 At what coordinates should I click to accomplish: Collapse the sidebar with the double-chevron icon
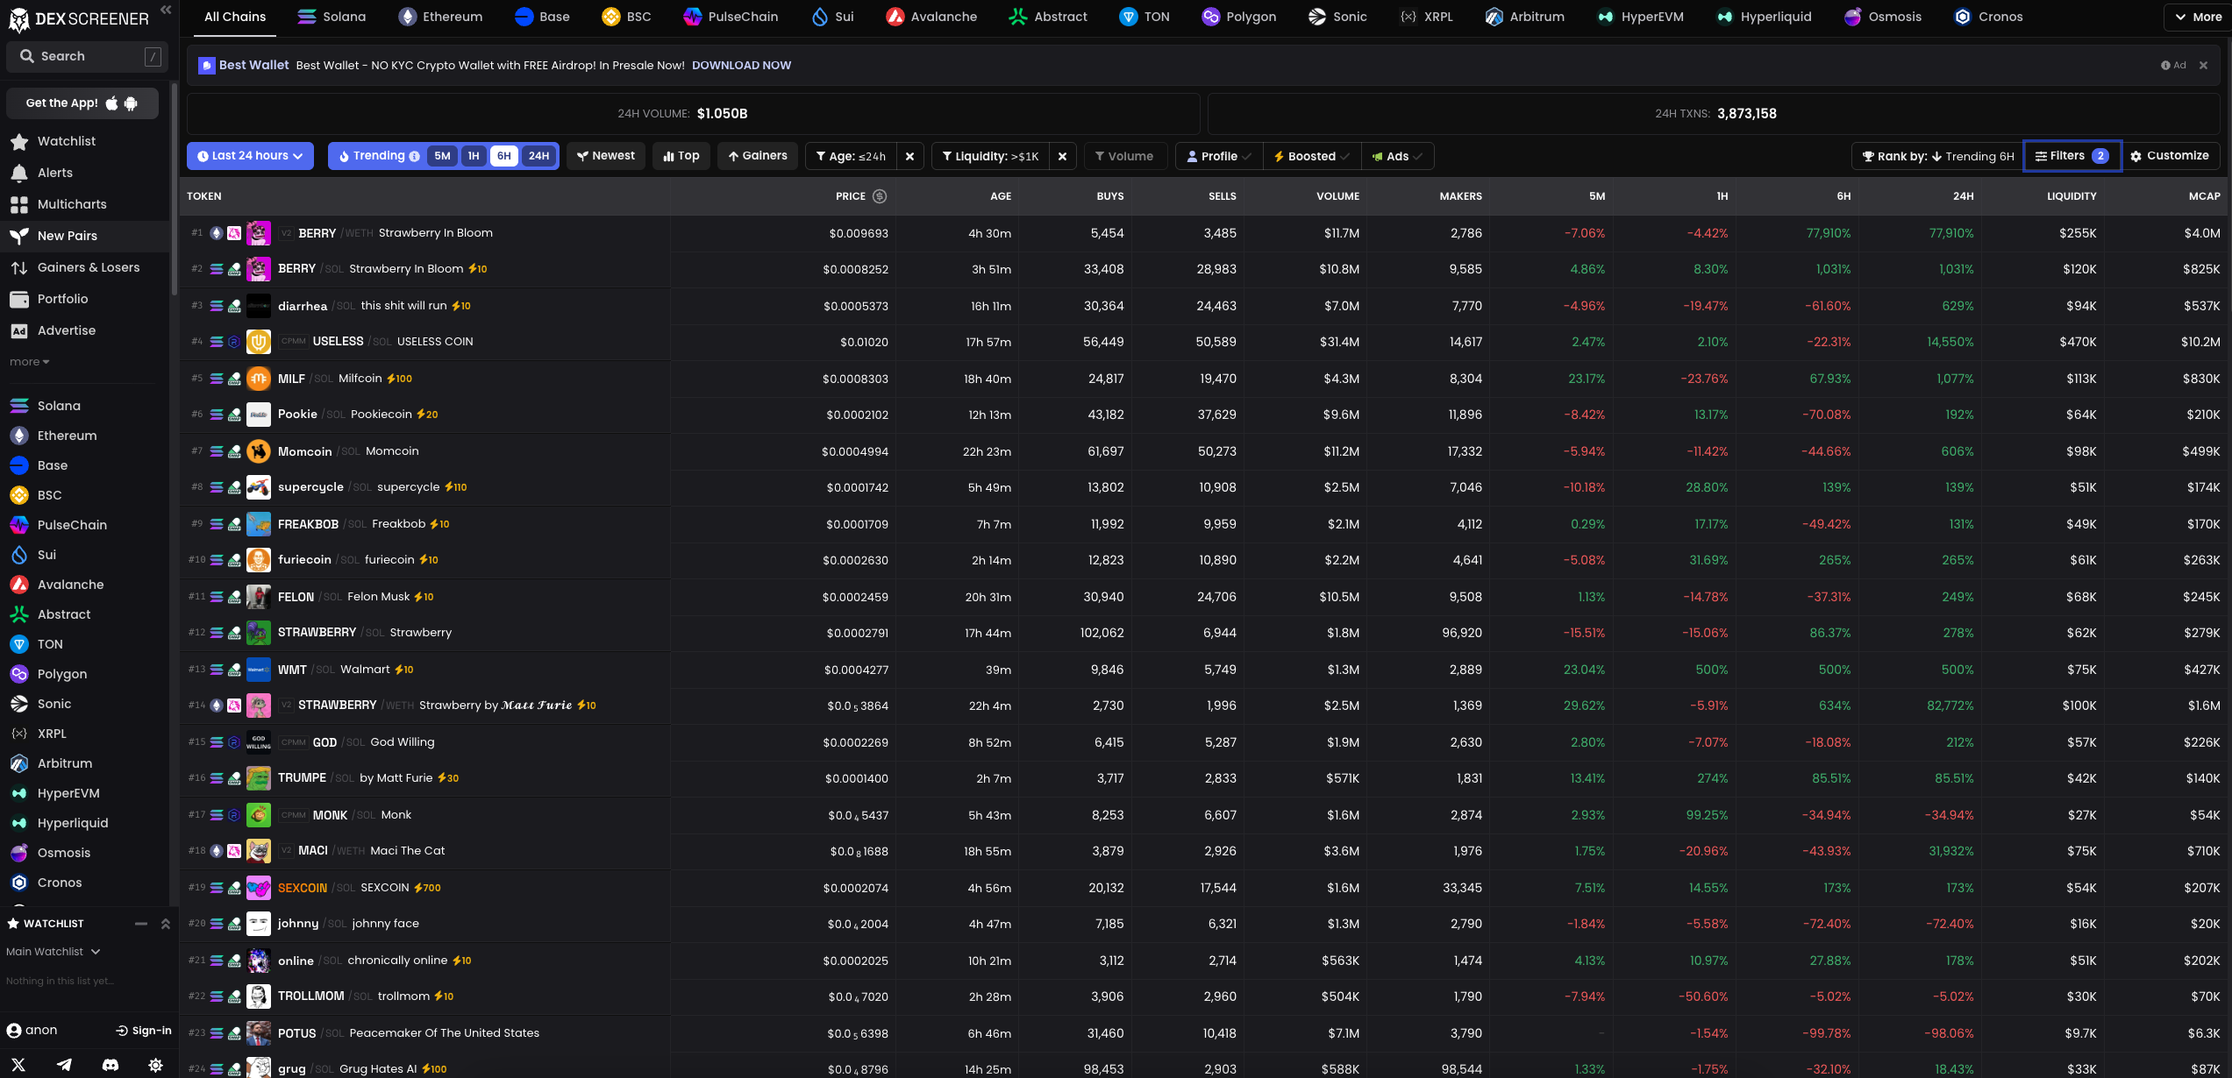(x=166, y=10)
